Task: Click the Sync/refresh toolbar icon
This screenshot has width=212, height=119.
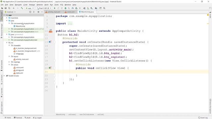Action: coord(9,8)
